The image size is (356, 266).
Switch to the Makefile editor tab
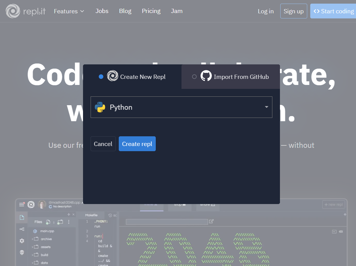(91, 215)
